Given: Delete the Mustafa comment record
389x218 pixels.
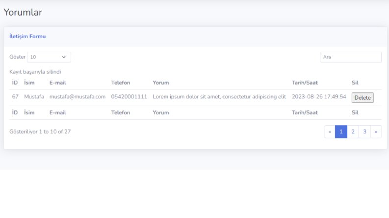Looking at the screenshot, I should (363, 98).
